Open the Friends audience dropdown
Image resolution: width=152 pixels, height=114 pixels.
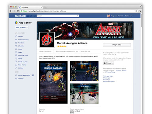[109, 63]
